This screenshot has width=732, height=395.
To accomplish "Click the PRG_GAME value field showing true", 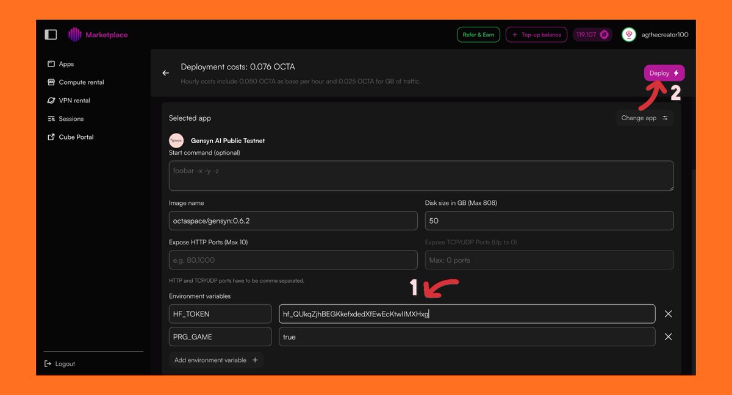I will pos(467,336).
